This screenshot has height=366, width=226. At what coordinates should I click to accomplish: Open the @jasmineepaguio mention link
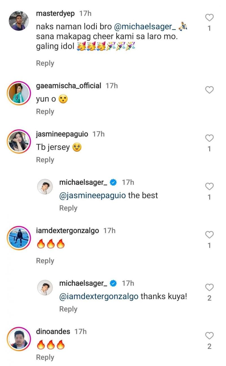[x=92, y=196]
